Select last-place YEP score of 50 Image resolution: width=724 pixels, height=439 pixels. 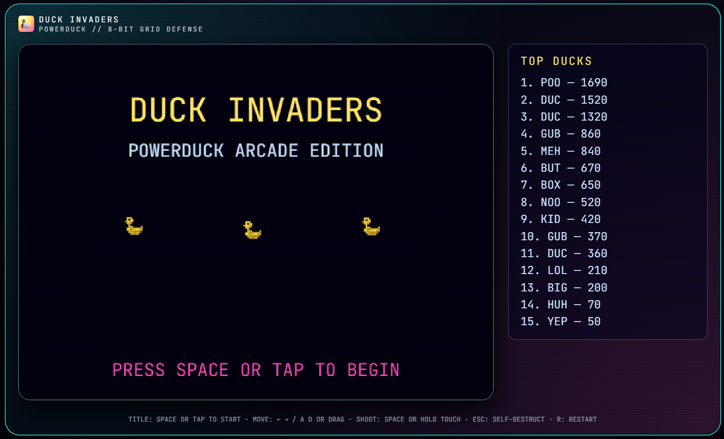tap(560, 322)
